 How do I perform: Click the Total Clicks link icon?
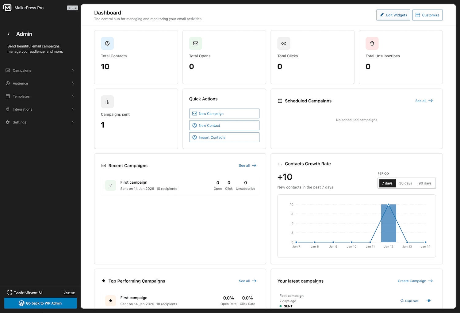click(284, 44)
